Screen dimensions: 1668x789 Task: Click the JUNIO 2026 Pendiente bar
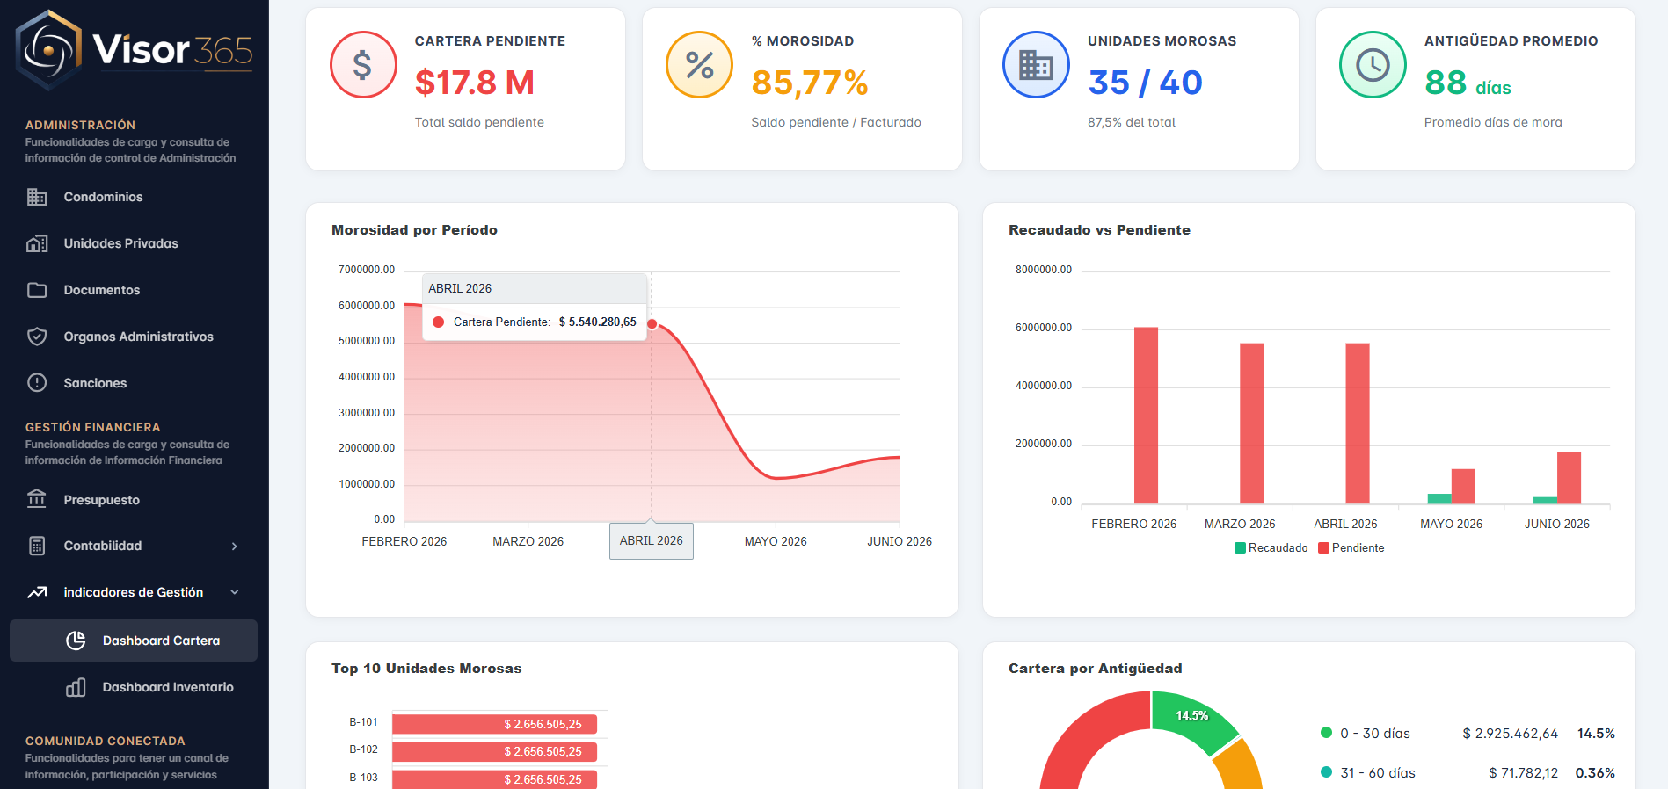coord(1569,477)
